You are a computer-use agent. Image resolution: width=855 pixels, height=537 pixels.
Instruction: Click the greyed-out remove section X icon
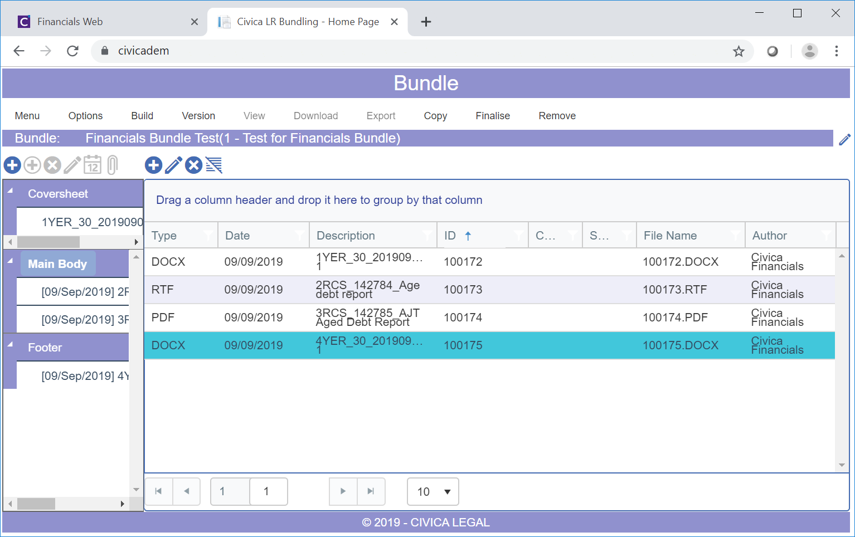click(52, 165)
